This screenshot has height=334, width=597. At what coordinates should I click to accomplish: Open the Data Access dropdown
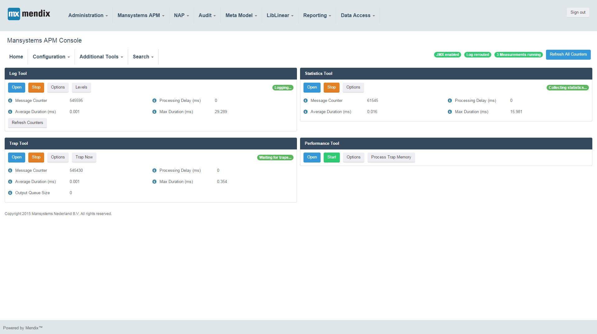[358, 16]
